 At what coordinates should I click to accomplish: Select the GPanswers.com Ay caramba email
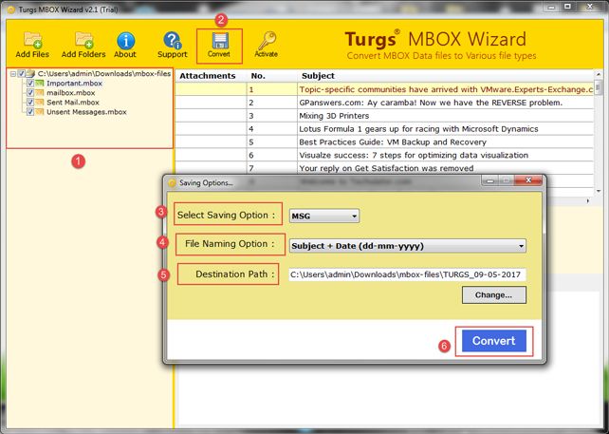coord(384,103)
